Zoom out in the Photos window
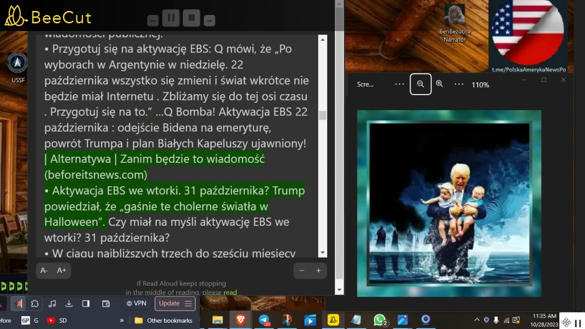Screen dimensions: 585x329 420,84
